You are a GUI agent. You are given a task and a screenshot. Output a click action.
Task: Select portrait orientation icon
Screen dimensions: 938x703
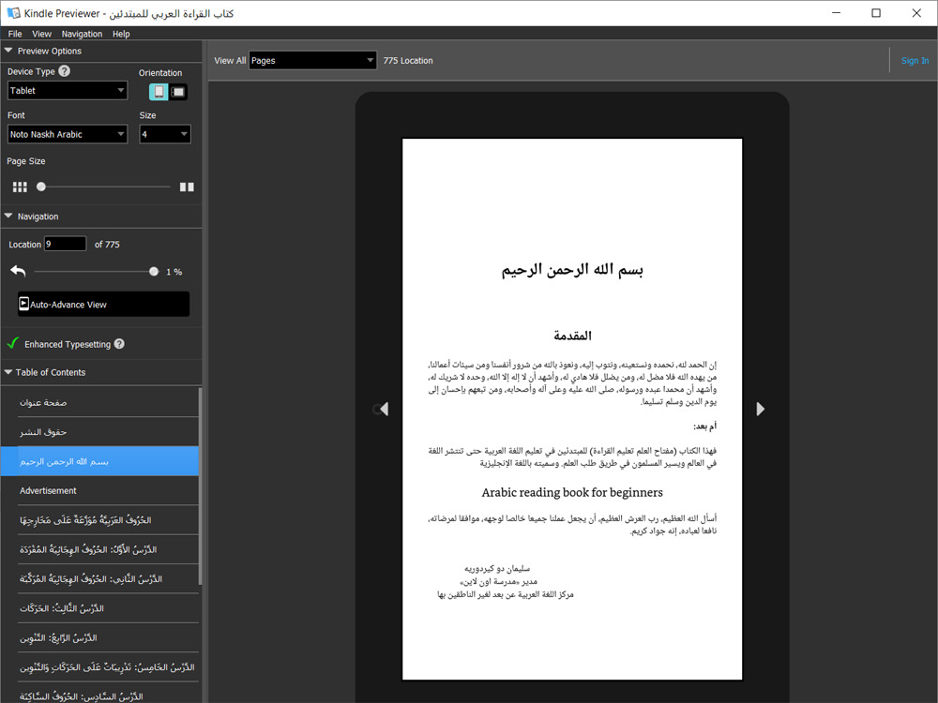159,92
